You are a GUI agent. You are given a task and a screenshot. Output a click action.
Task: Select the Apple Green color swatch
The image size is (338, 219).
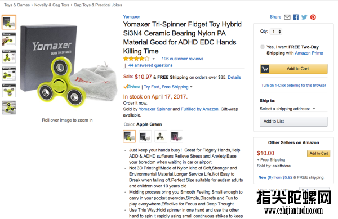coord(130,136)
